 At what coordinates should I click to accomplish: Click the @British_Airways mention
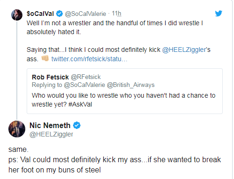coord(131,85)
